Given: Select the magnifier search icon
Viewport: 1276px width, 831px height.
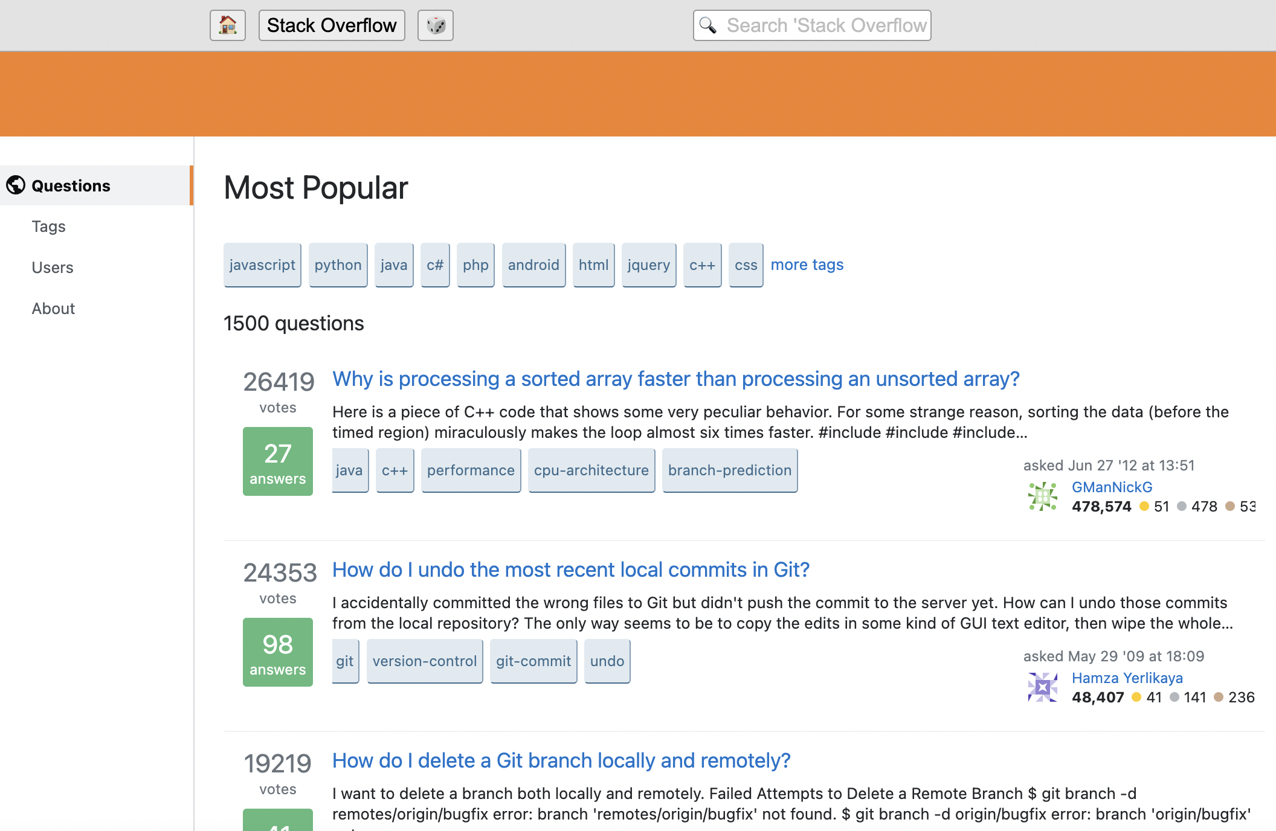Looking at the screenshot, I should coord(707,25).
